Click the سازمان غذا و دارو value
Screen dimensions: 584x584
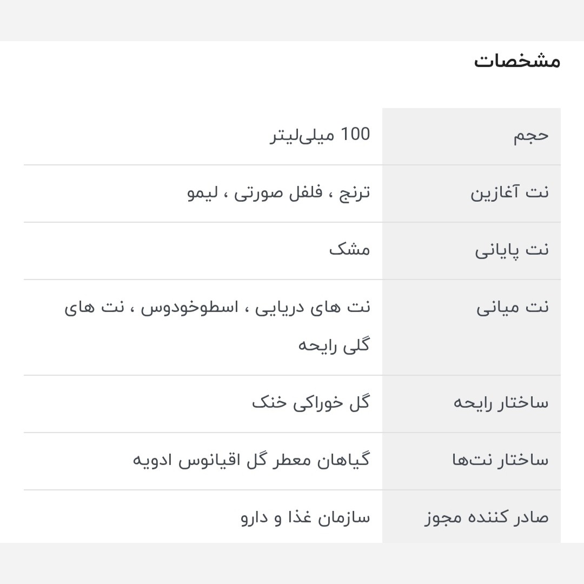click(306, 517)
